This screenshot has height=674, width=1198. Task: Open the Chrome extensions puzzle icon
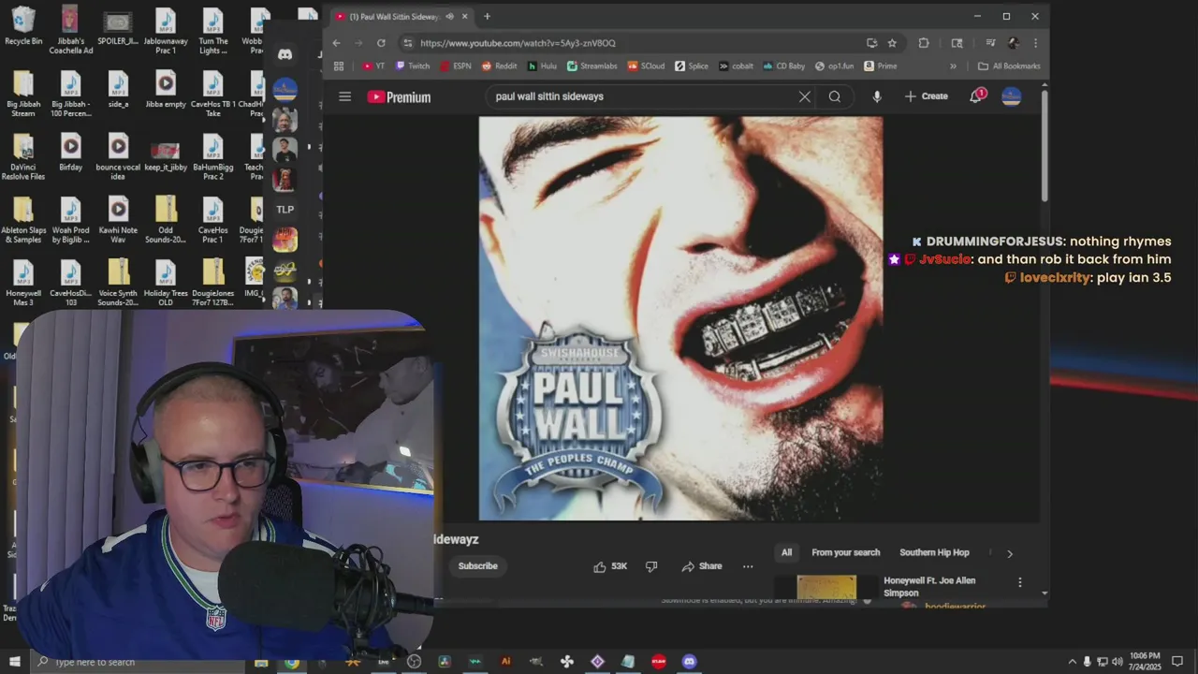[924, 43]
